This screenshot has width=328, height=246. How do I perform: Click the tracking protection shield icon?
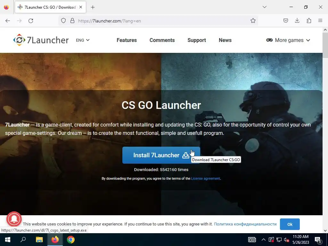click(x=63, y=21)
